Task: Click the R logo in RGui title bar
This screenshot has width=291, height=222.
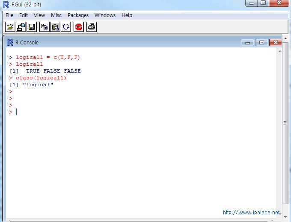Action: pyautogui.click(x=6, y=5)
